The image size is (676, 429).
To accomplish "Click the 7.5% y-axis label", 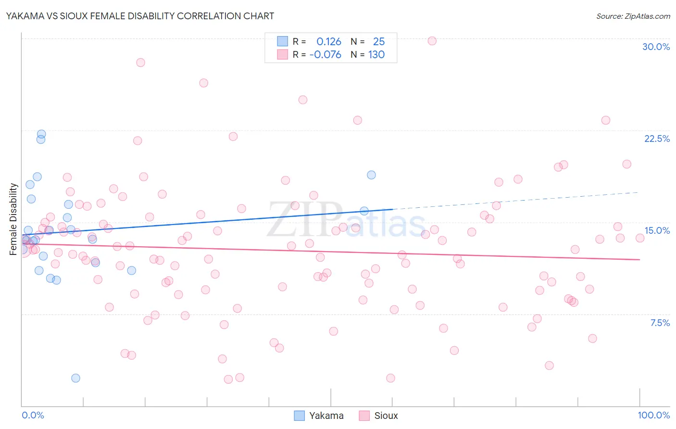I will (x=660, y=323).
